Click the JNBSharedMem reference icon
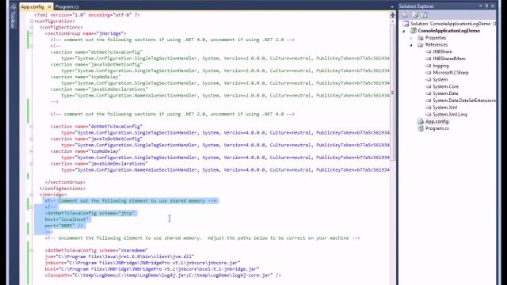507x285 pixels. (x=428, y=59)
